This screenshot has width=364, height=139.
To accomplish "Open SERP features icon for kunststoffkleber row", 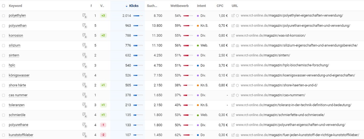I will point(84,135).
